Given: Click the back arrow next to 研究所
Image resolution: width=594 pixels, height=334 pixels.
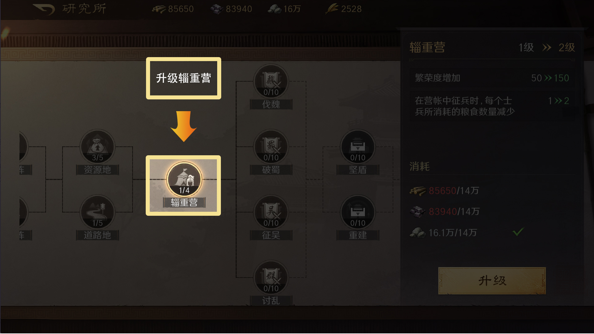Looking at the screenshot, I should click(44, 9).
